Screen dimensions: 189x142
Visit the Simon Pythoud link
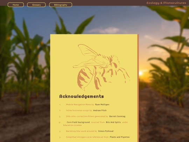[106, 131]
